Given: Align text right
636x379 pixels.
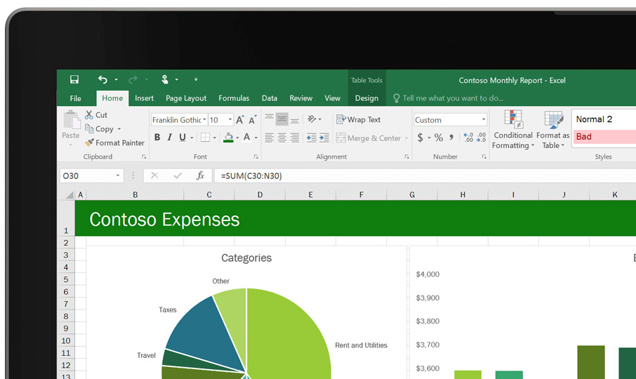Looking at the screenshot, I should [x=295, y=138].
